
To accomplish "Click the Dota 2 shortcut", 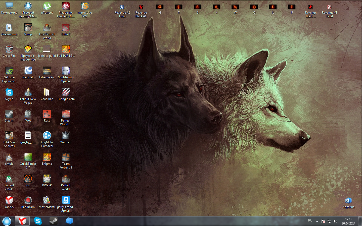I will (x=66, y=30).
